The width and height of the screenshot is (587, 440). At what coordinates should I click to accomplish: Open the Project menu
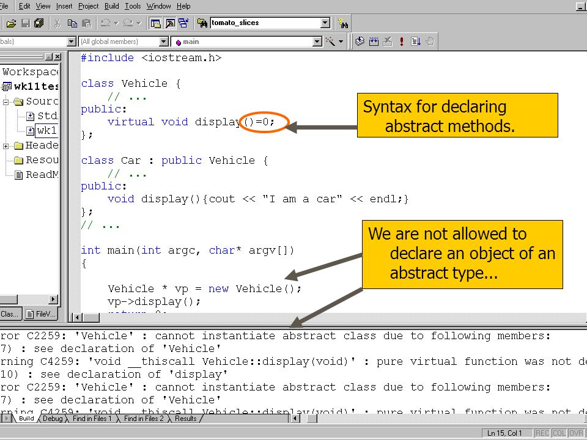click(x=88, y=6)
